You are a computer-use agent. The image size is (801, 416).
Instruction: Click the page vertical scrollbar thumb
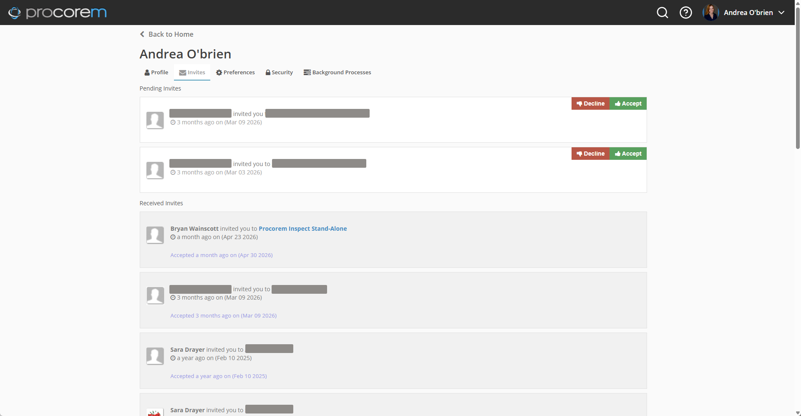coord(798,77)
